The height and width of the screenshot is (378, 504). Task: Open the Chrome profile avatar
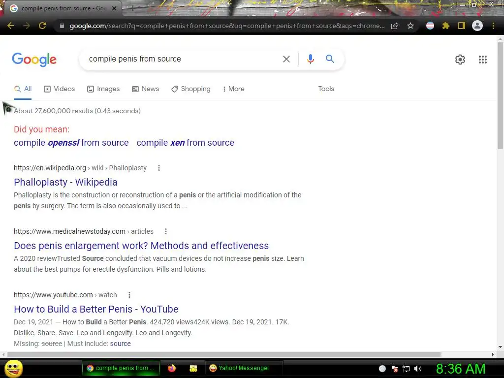click(477, 26)
